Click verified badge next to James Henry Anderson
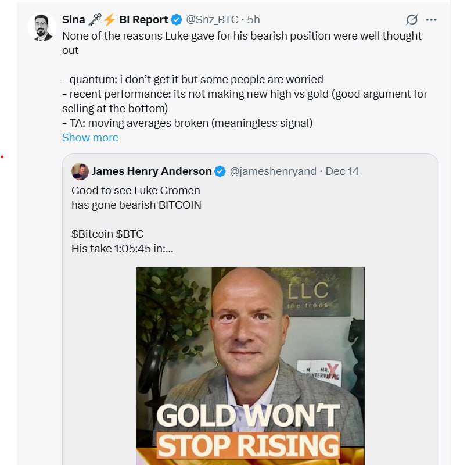This screenshot has height=465, width=453. tap(220, 171)
